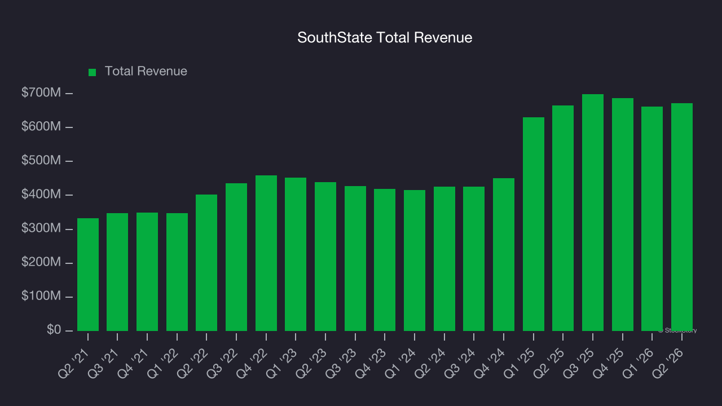
Task: Click the Q2 '22 revenue bar
Action: tap(206, 263)
